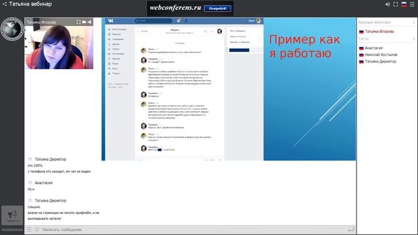This screenshot has height=235, width=418.
Task: Click the VK logo in the shared slide
Action: pos(110,20)
